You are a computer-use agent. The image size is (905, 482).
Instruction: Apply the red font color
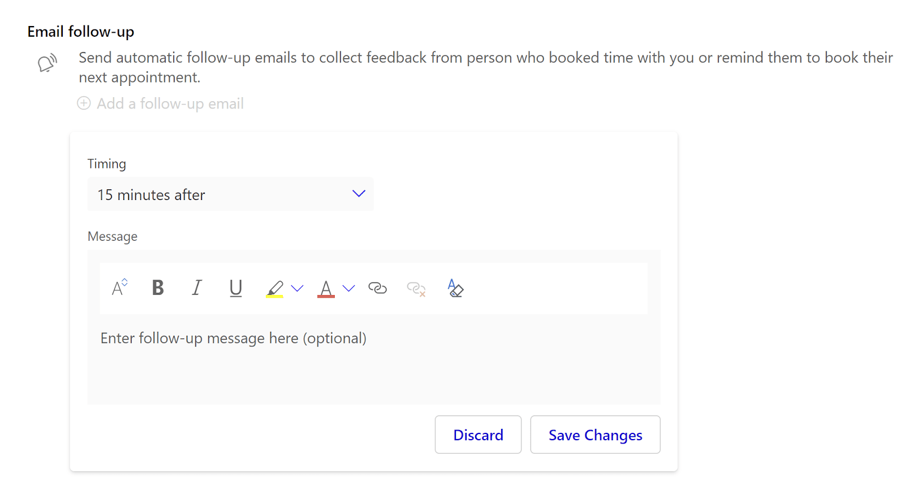pos(326,289)
